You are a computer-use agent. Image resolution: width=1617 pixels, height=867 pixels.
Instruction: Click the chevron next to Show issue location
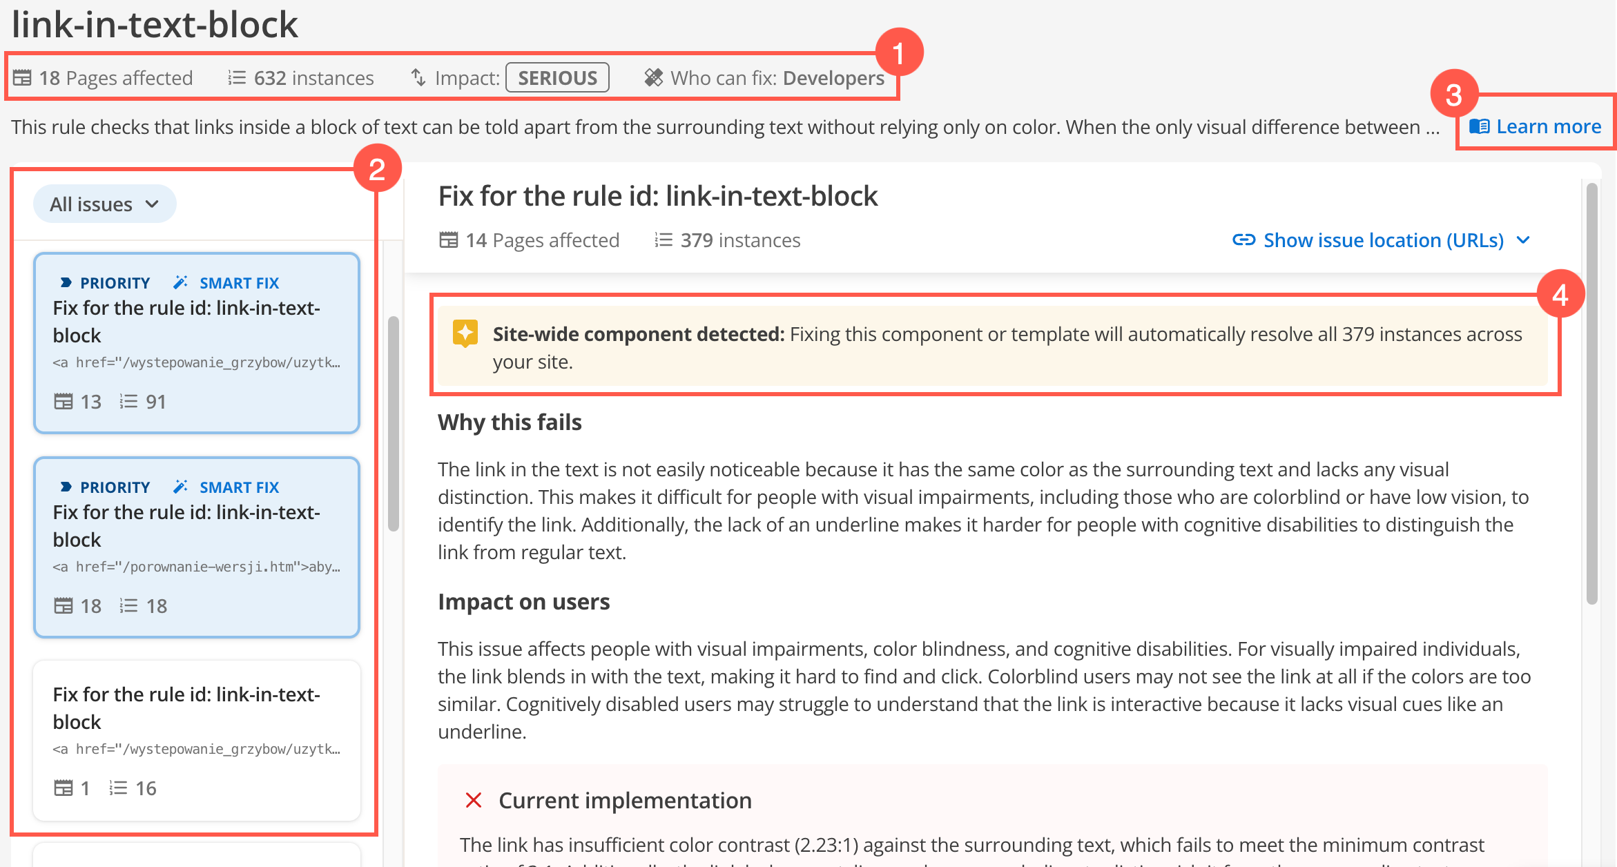(x=1524, y=240)
